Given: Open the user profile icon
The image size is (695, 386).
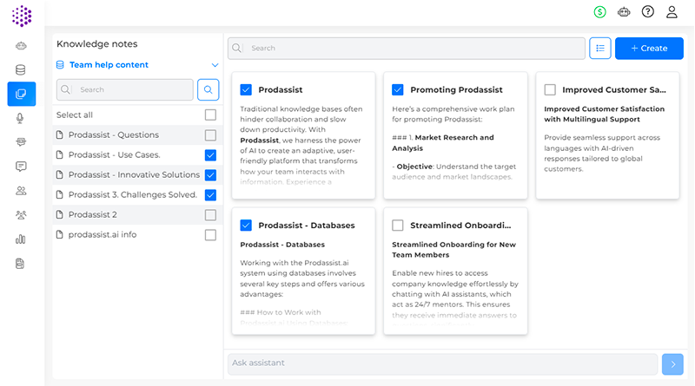Looking at the screenshot, I should [672, 12].
